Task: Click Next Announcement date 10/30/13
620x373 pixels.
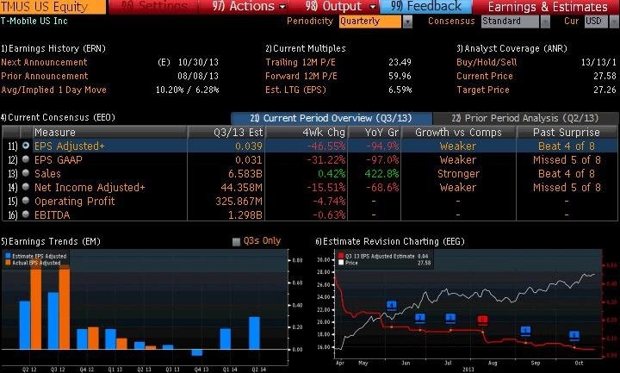Action: [x=198, y=63]
